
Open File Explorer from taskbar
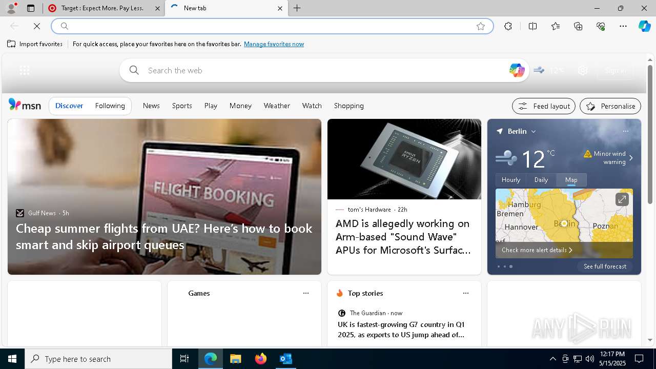tap(235, 359)
